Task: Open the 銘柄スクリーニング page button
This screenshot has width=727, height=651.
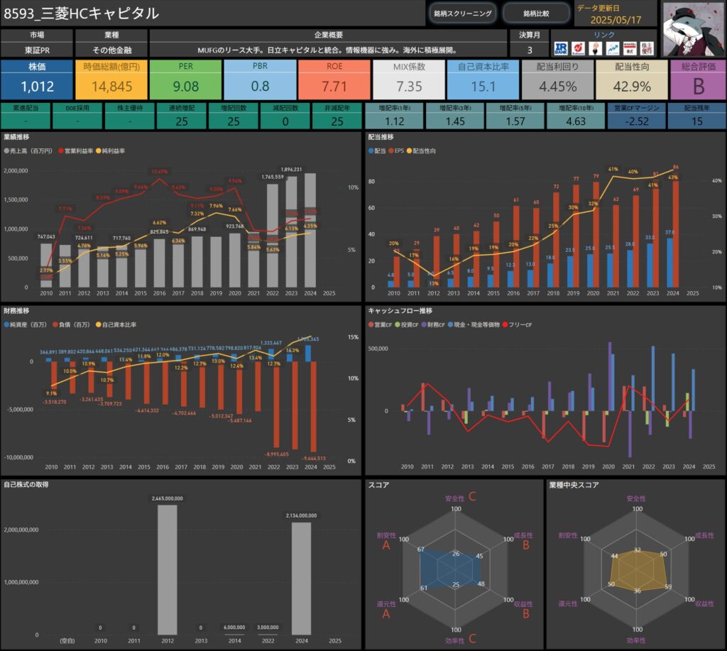Action: click(463, 13)
